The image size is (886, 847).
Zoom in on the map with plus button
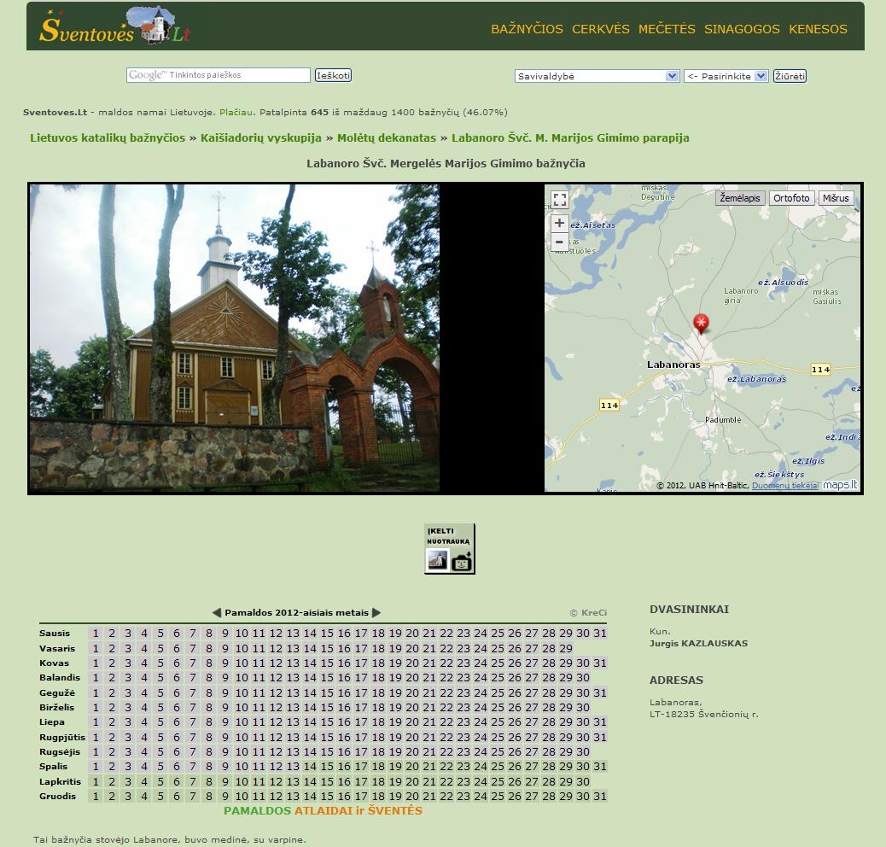point(559,223)
